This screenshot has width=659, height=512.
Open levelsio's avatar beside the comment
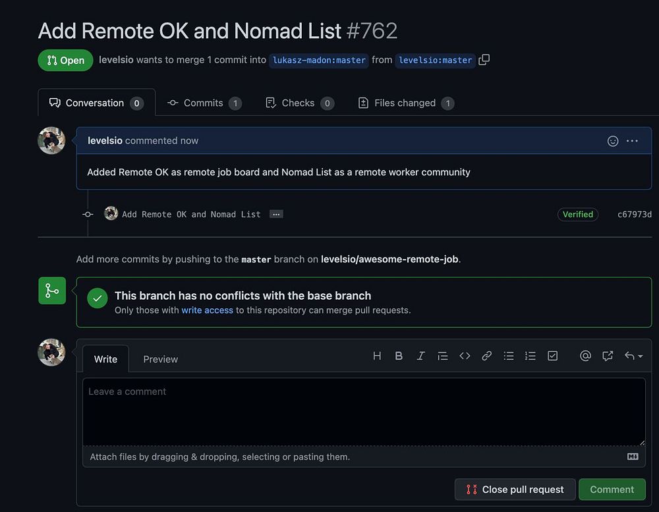tap(51, 140)
